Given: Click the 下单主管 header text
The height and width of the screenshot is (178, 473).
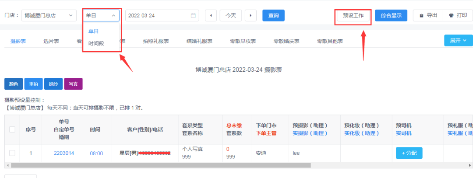Looking at the screenshot, I should [266, 133].
